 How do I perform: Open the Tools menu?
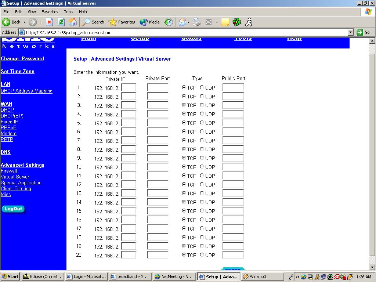(x=69, y=12)
